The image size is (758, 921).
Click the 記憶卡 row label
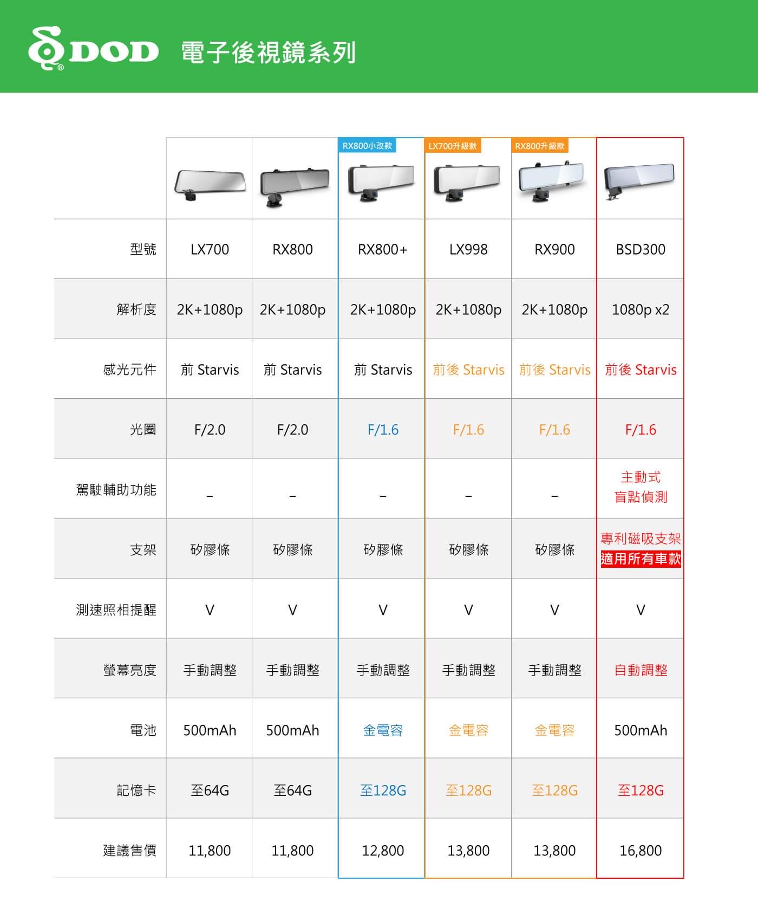click(x=136, y=790)
